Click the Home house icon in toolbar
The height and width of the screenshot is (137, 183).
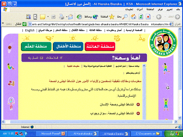click(x=133, y=17)
